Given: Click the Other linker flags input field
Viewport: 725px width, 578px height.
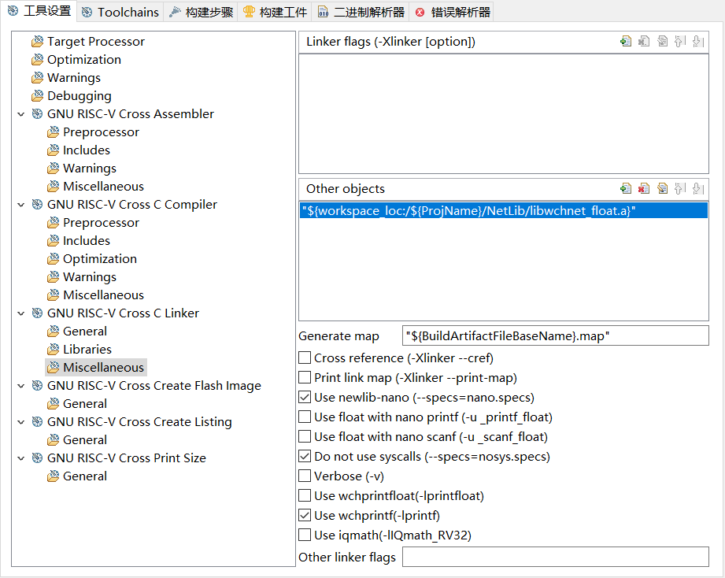Looking at the screenshot, I should (x=555, y=558).
